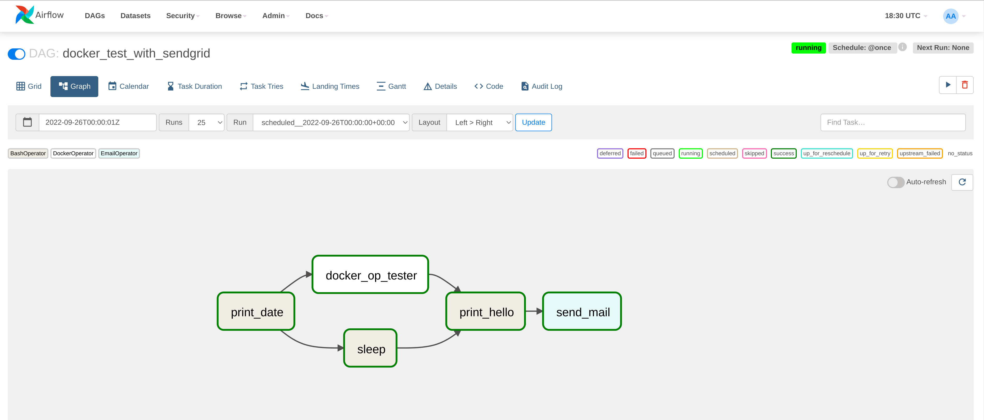Viewport: 984px width, 420px height.
Task: Click the Airflow pinwheel logo
Action: point(25,15)
